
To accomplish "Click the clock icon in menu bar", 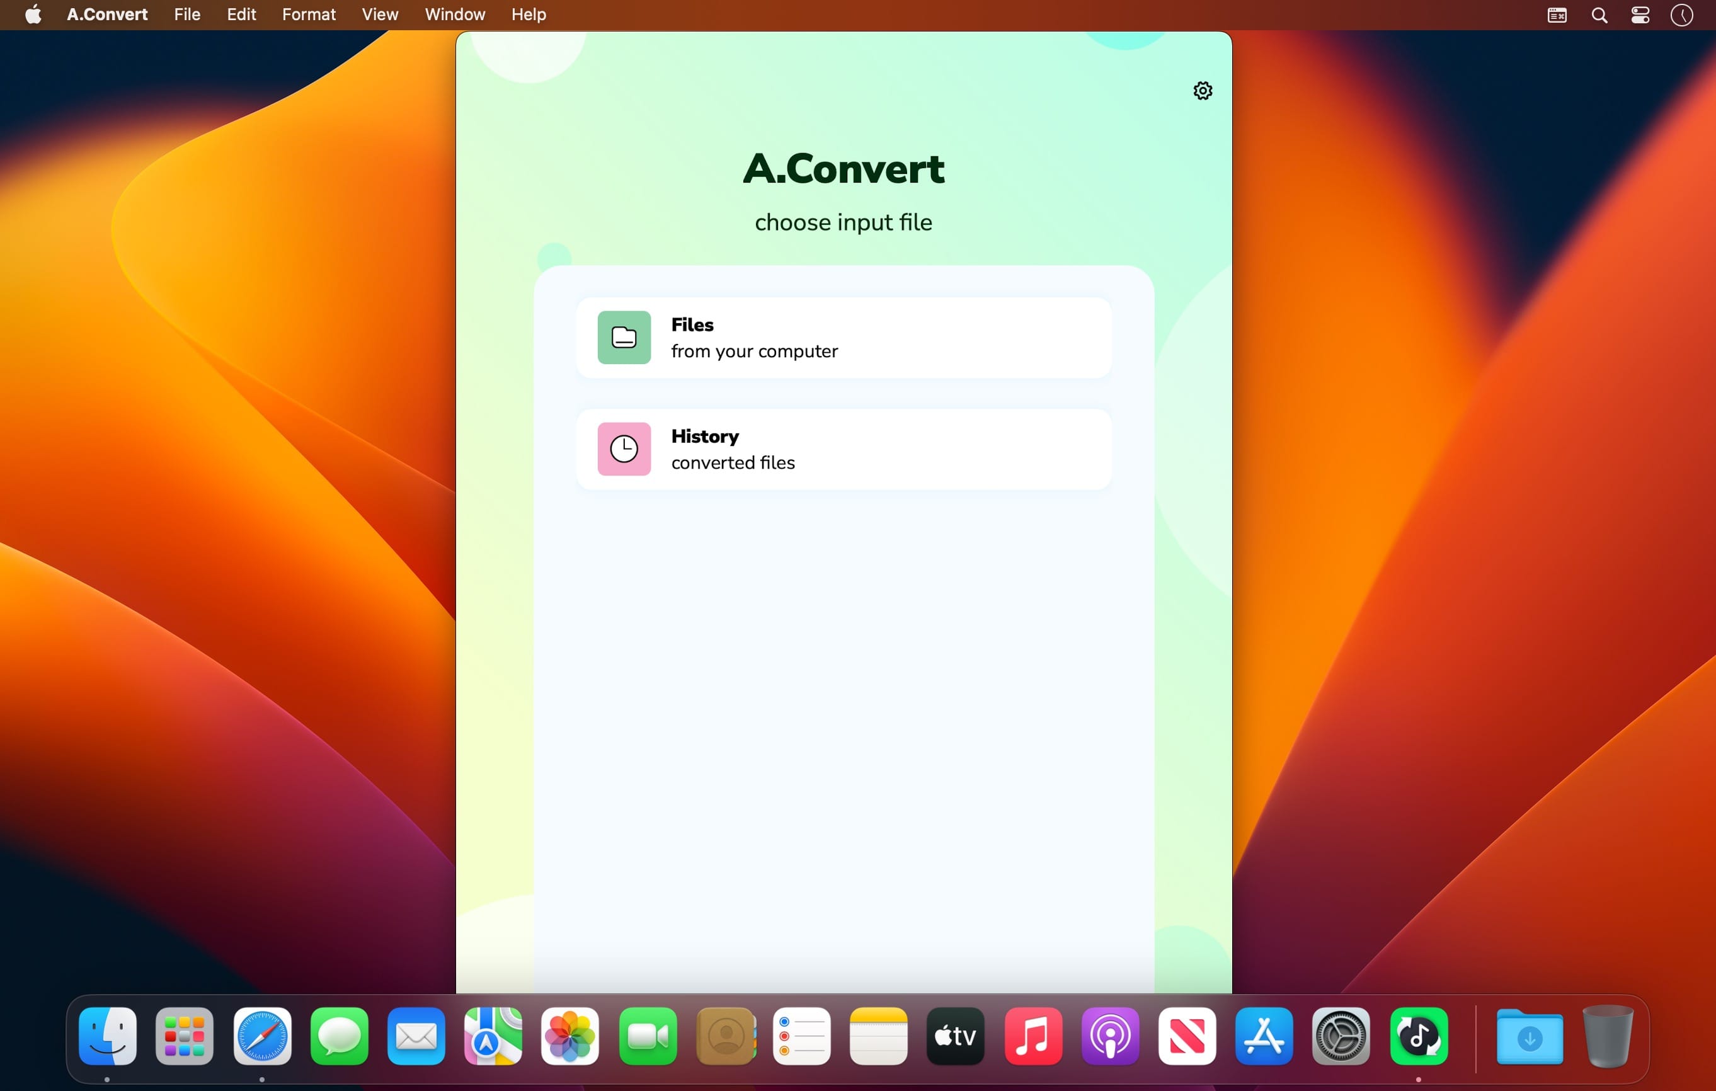I will [1682, 15].
